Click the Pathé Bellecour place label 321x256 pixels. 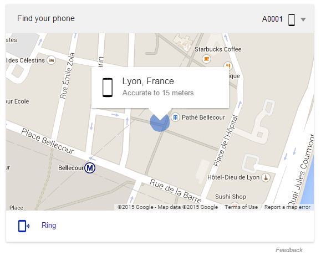click(203, 117)
